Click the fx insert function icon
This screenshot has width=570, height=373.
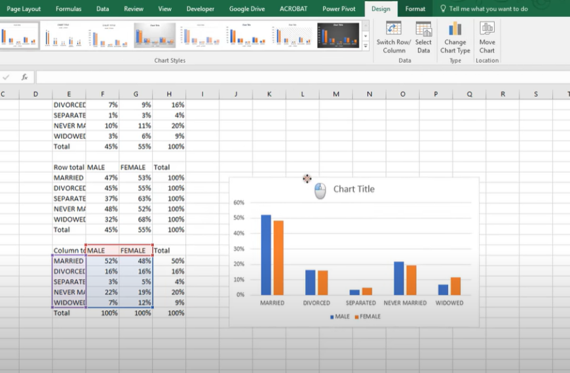[x=24, y=77]
